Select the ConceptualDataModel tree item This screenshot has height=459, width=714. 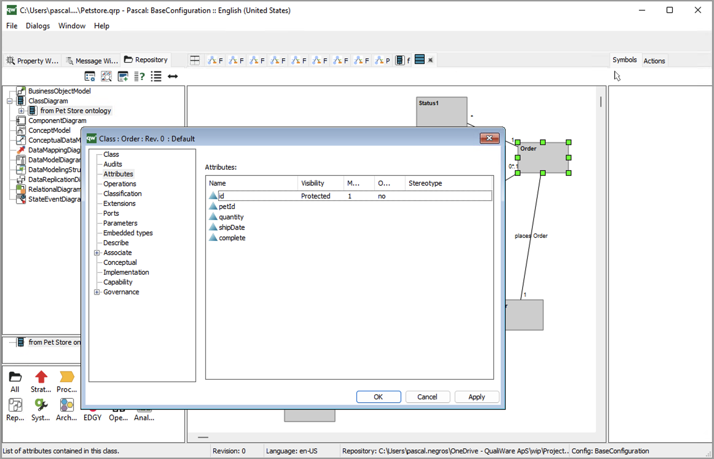[x=54, y=140]
